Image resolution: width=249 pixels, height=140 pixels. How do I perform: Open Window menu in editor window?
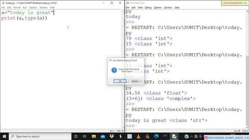(44, 7)
